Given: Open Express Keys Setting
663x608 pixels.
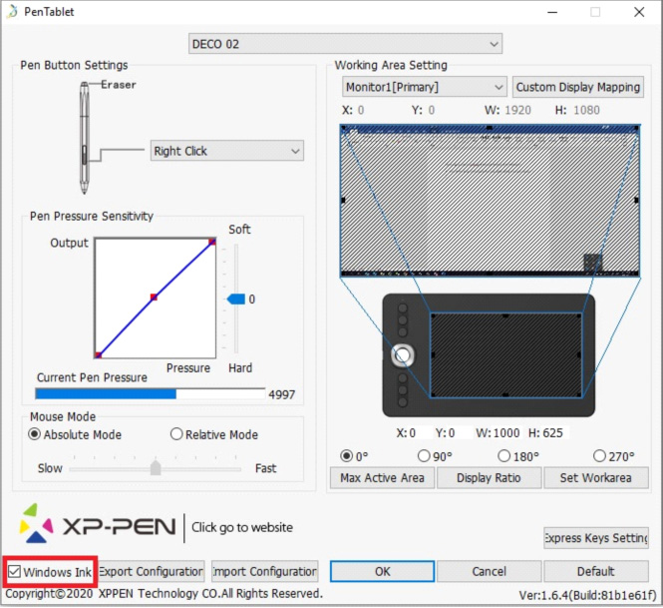Looking at the screenshot, I should click(x=595, y=538).
